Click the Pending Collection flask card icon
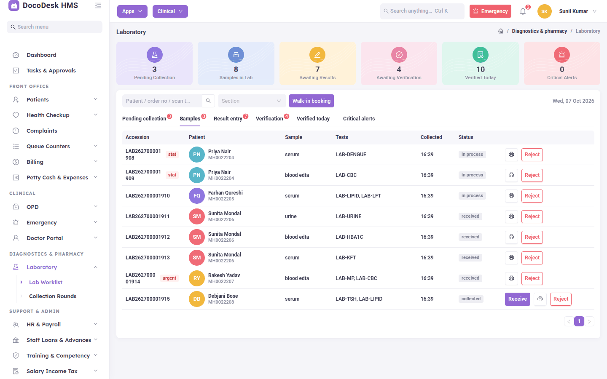Screen dimensions: 607x379 (155, 55)
